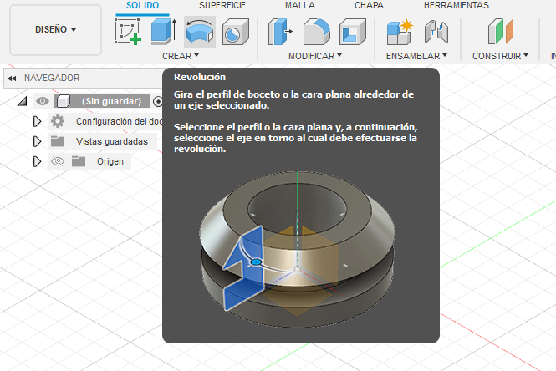The width and height of the screenshot is (556, 371).
Task: Click the Joint tool icon
Action: coord(436,32)
